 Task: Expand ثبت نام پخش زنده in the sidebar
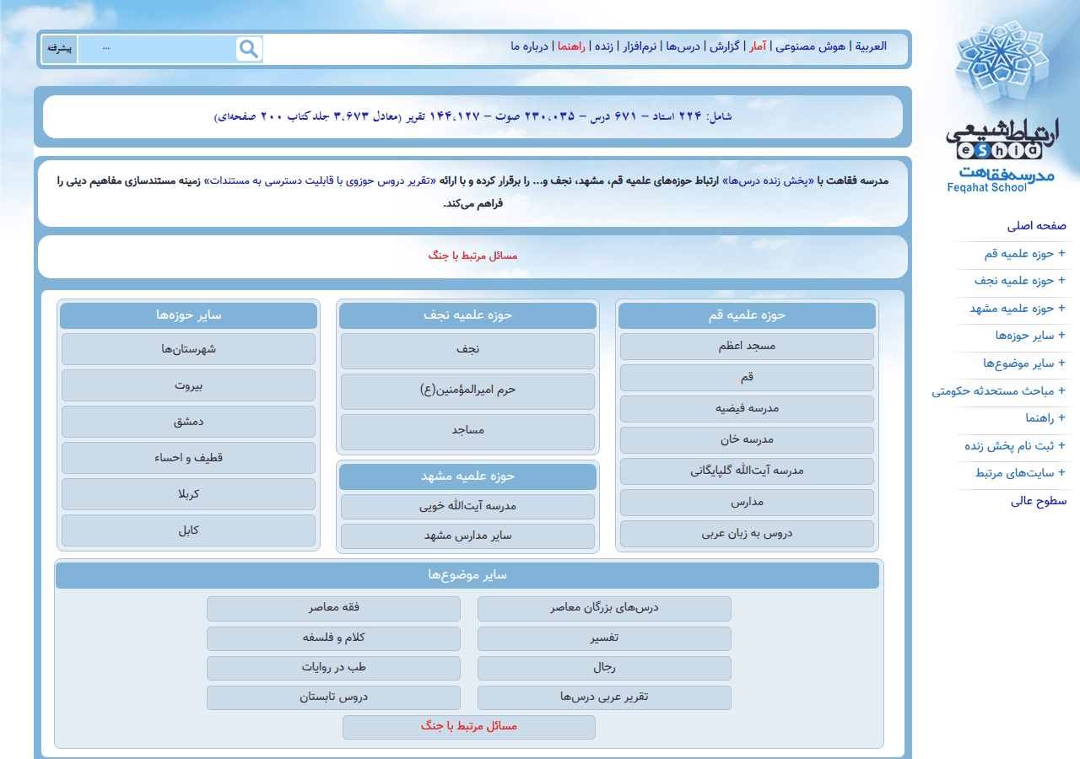coord(1015,447)
